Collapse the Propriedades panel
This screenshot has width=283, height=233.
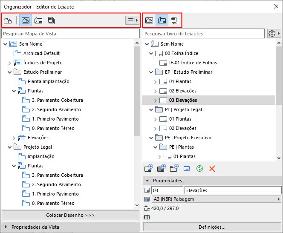point(147,181)
